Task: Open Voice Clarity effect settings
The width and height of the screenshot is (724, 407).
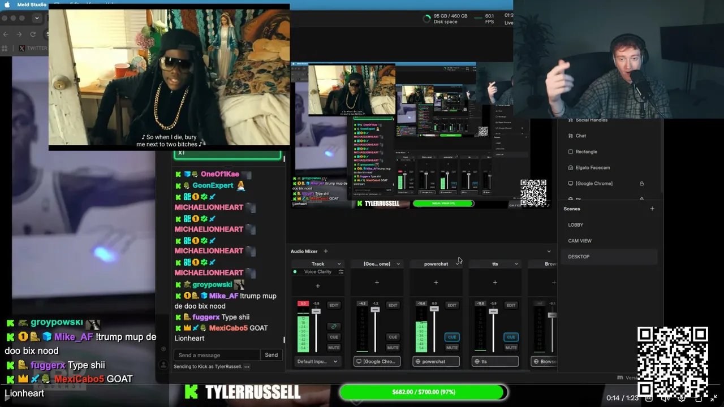Action: tap(341, 272)
